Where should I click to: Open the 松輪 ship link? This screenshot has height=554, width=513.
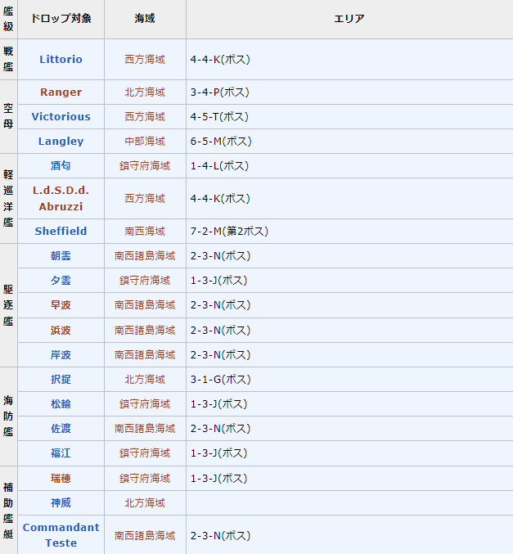(61, 404)
